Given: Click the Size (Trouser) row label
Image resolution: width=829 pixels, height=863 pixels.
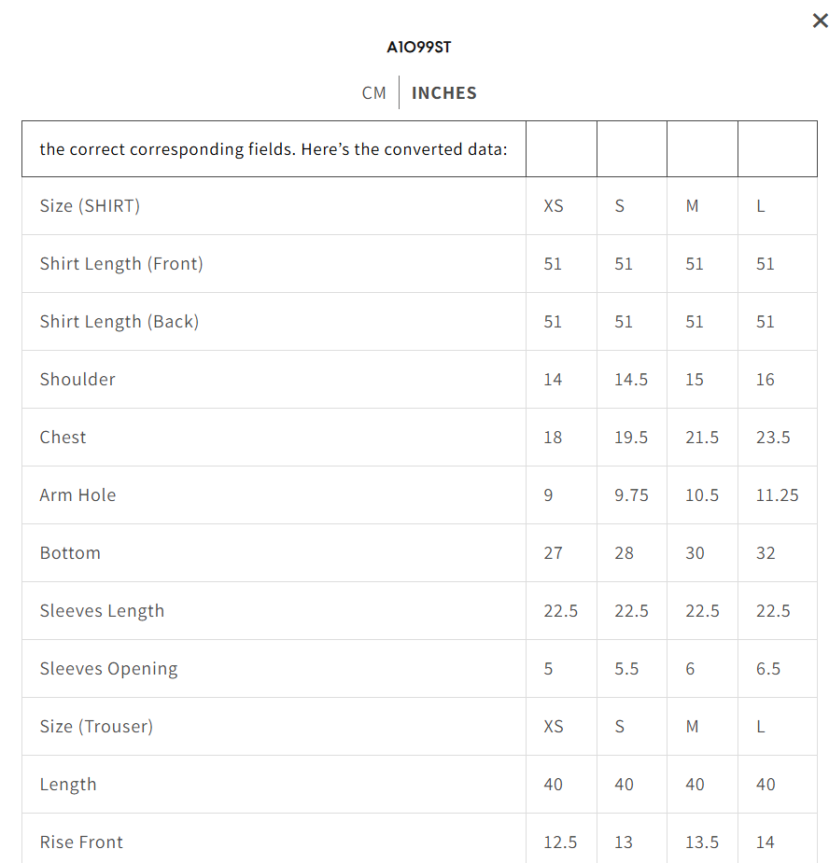Looking at the screenshot, I should 96,727.
